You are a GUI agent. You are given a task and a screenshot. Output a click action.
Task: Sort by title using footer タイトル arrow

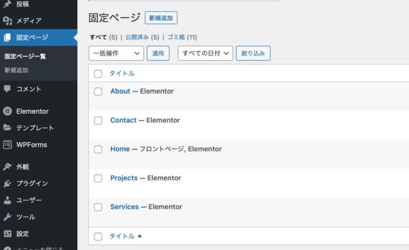[140, 237]
